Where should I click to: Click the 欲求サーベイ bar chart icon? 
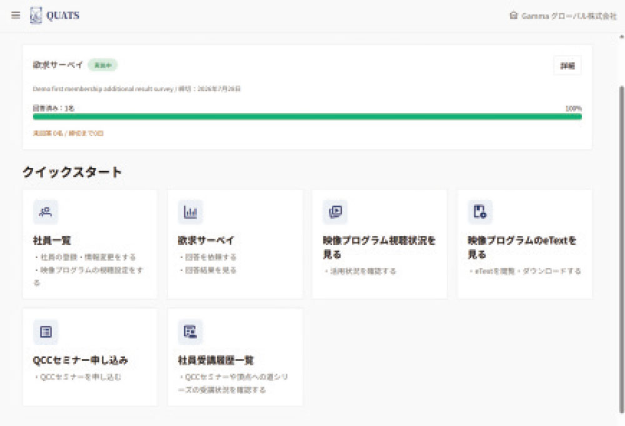click(190, 212)
